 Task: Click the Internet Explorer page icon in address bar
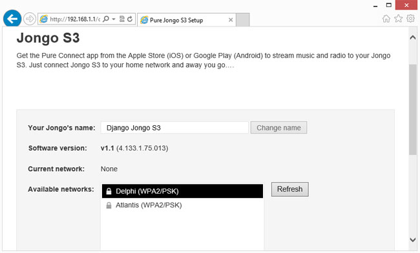[44, 19]
